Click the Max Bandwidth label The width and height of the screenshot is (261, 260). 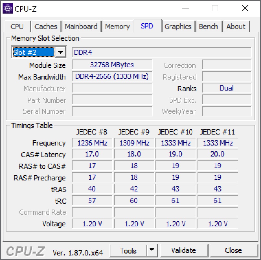pos(42,77)
